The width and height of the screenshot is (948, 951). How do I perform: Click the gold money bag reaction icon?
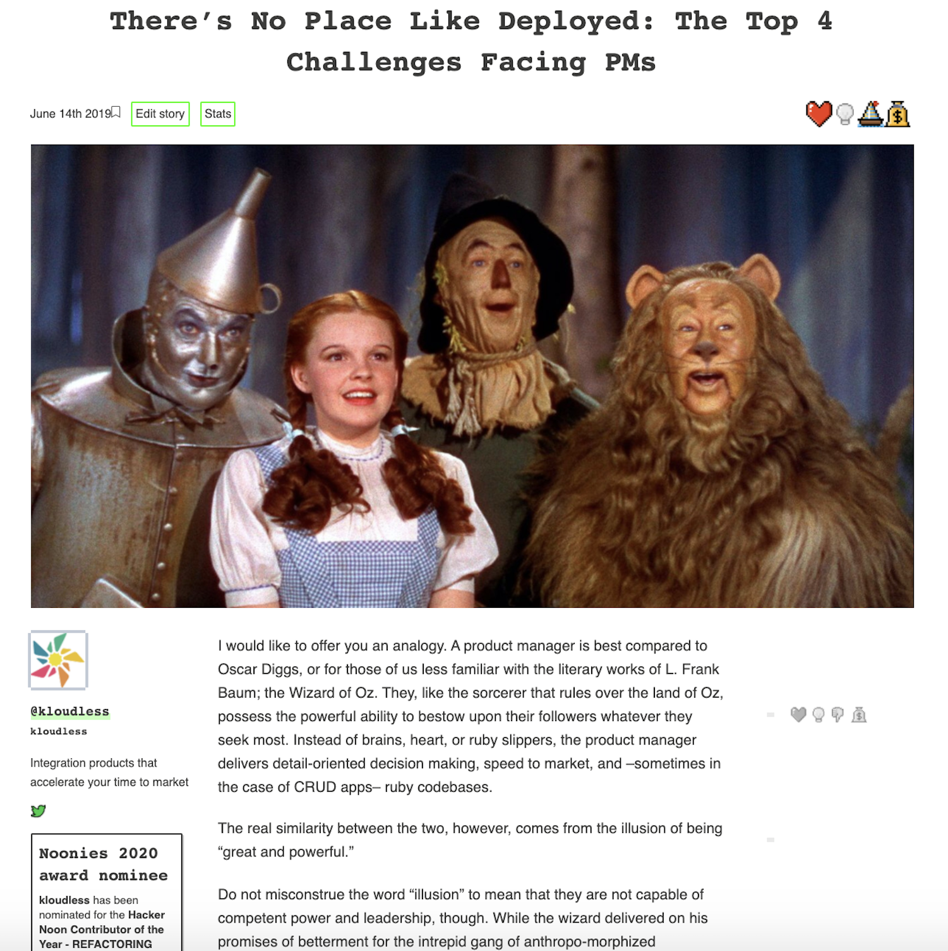[897, 114]
